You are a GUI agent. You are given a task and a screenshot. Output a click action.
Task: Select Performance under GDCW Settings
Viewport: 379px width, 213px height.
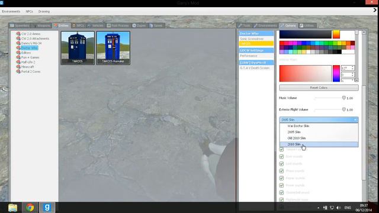pos(256,56)
